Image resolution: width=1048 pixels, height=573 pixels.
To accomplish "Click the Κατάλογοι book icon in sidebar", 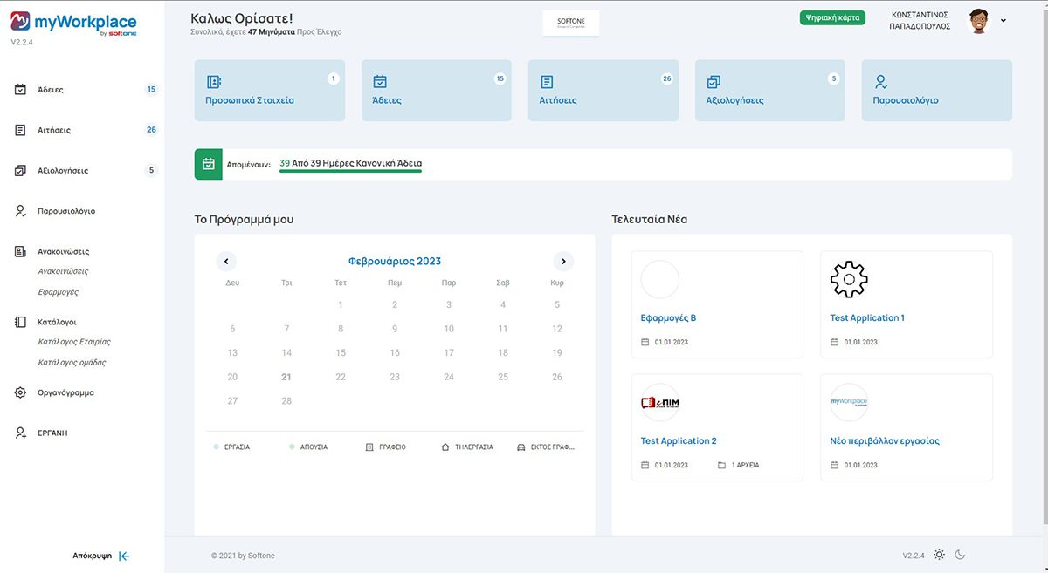I will (x=20, y=322).
